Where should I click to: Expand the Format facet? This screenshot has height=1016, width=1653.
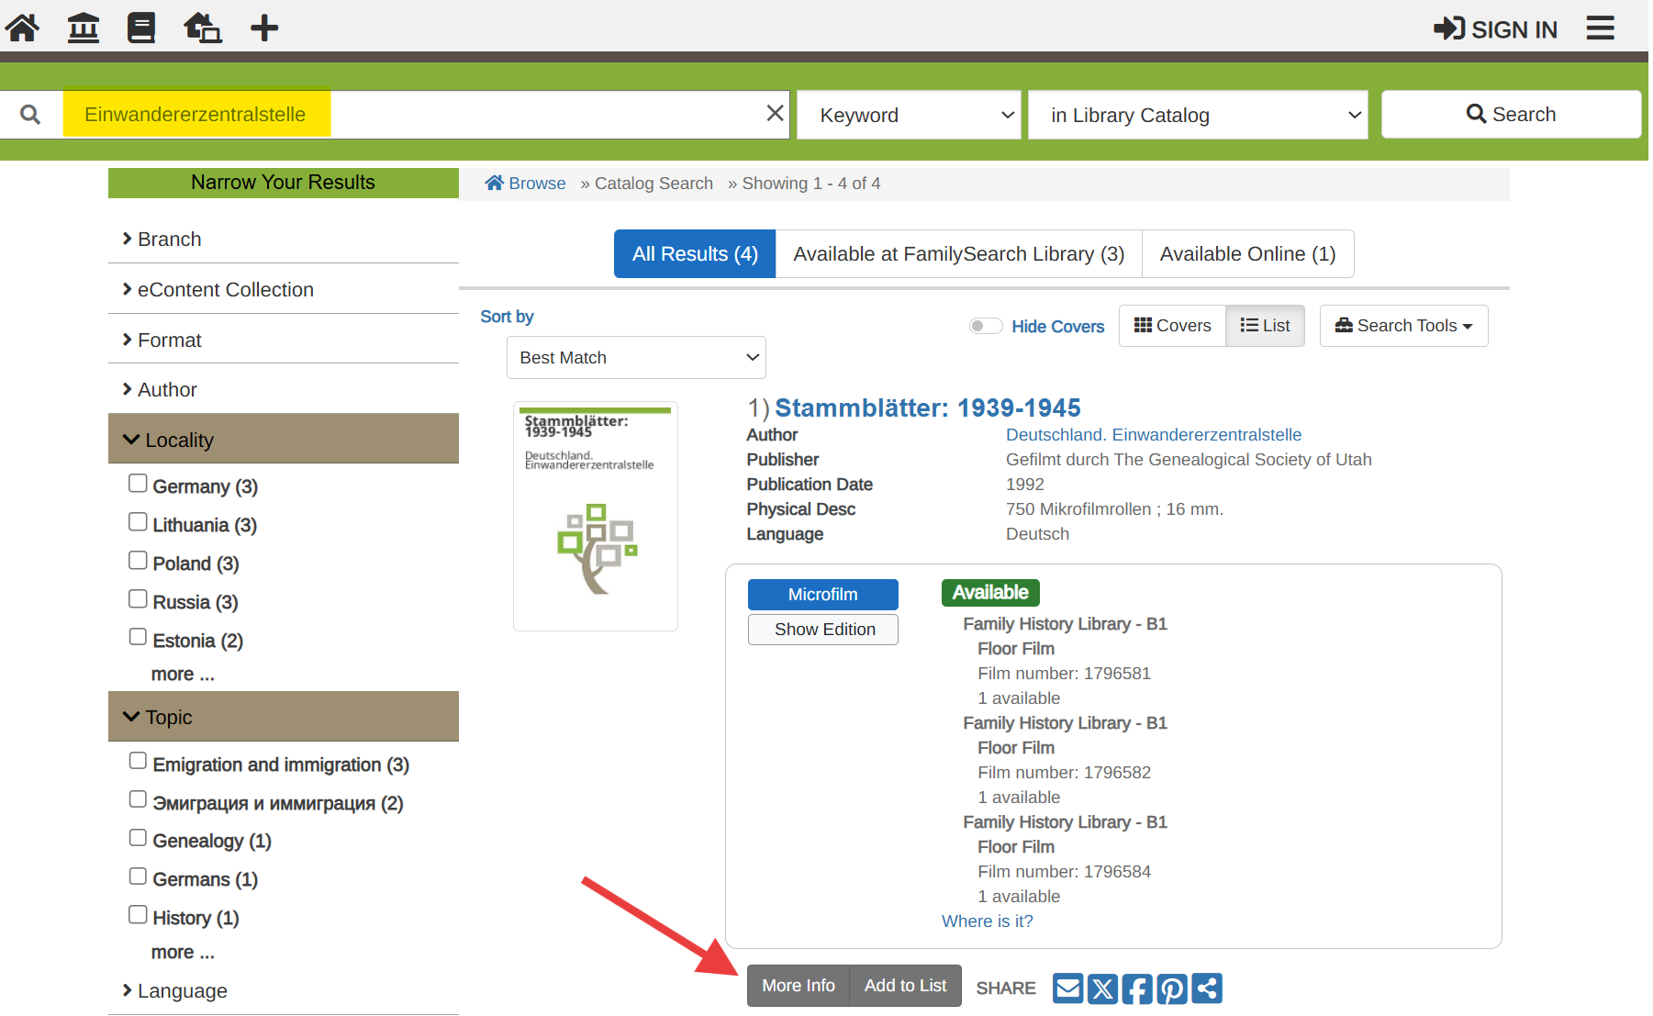click(284, 340)
